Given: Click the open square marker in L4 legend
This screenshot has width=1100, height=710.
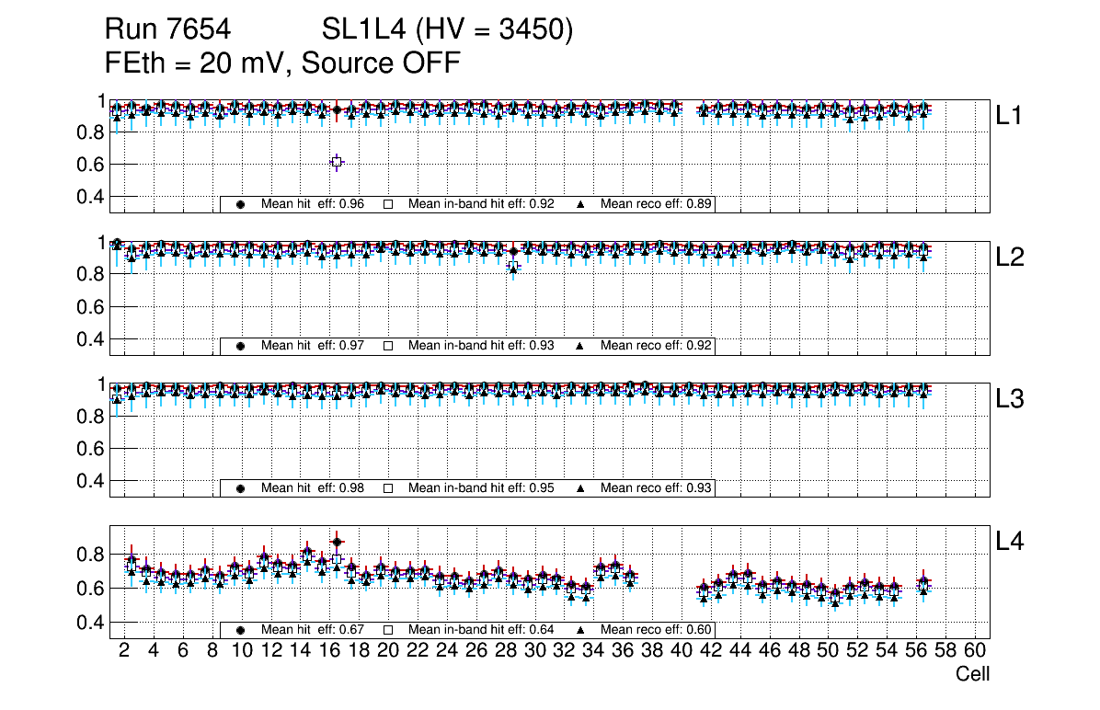Looking at the screenshot, I should 388,630.
